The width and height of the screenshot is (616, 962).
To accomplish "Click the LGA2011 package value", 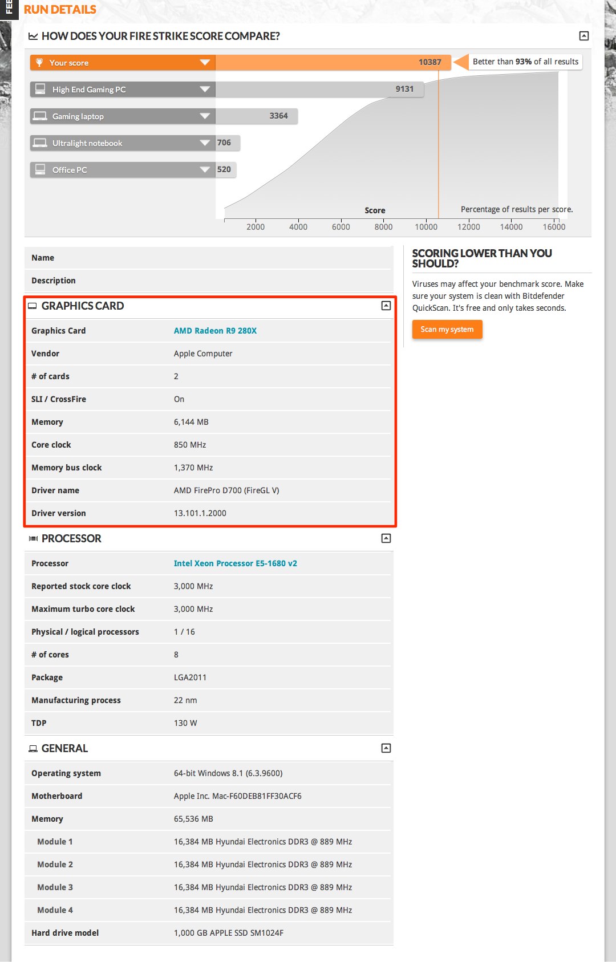I will (x=190, y=677).
